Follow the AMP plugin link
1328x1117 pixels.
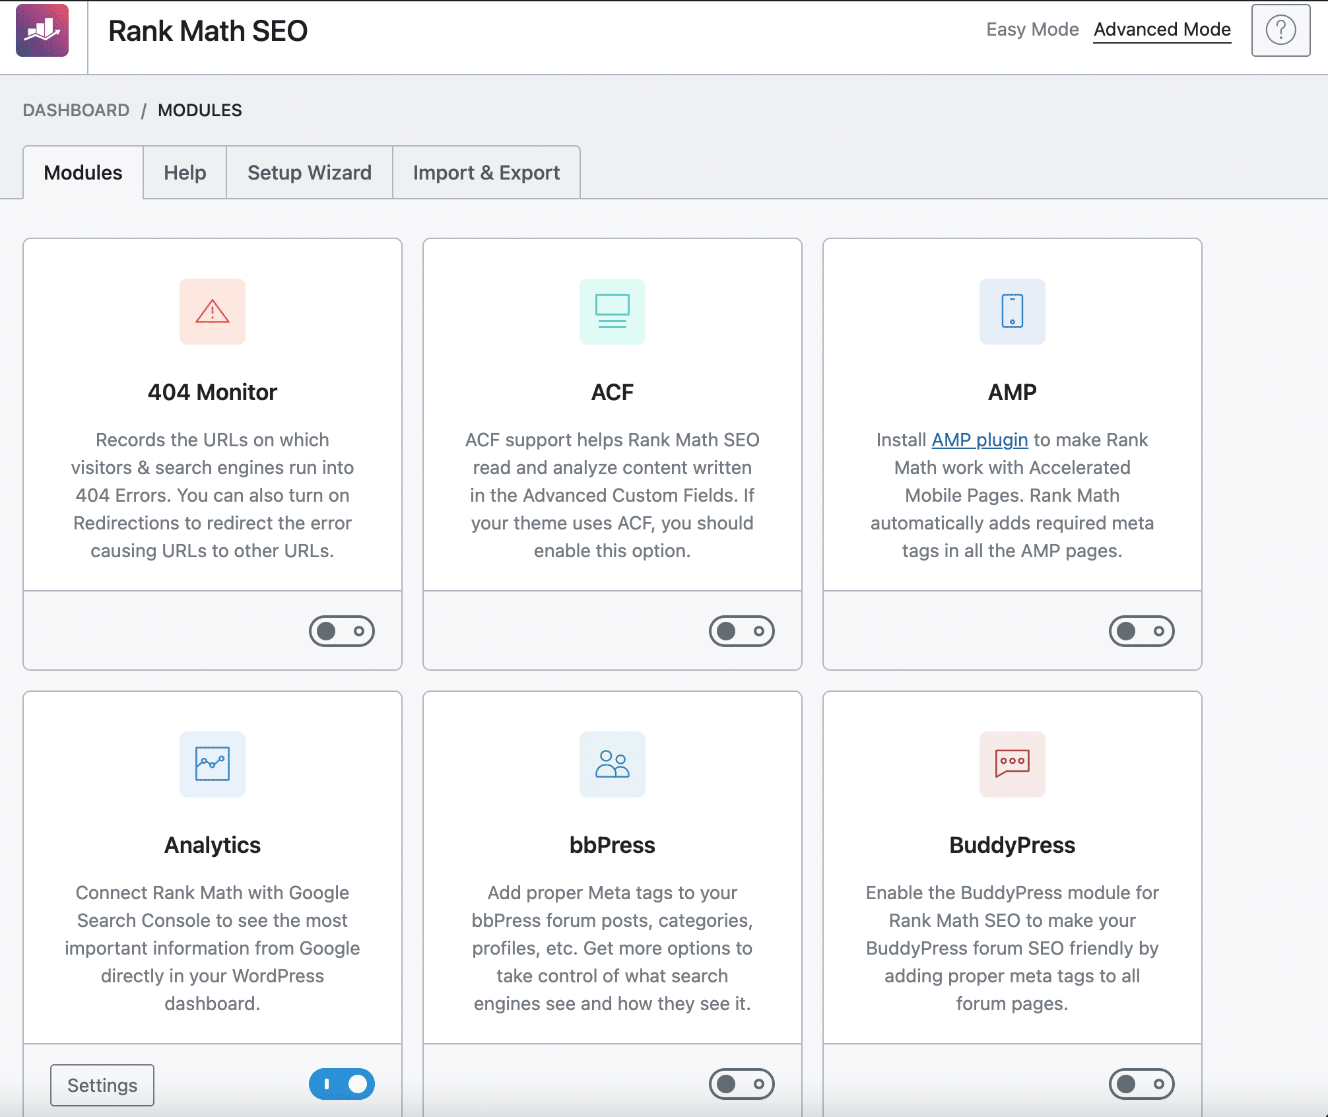click(979, 440)
